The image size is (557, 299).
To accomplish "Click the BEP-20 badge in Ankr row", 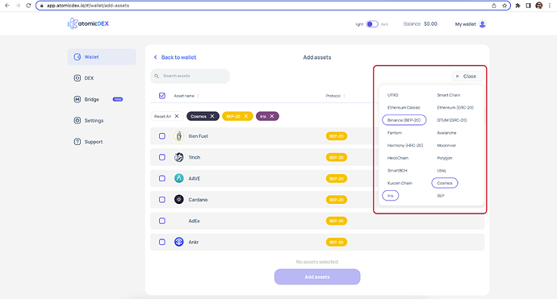I will 337,243.
